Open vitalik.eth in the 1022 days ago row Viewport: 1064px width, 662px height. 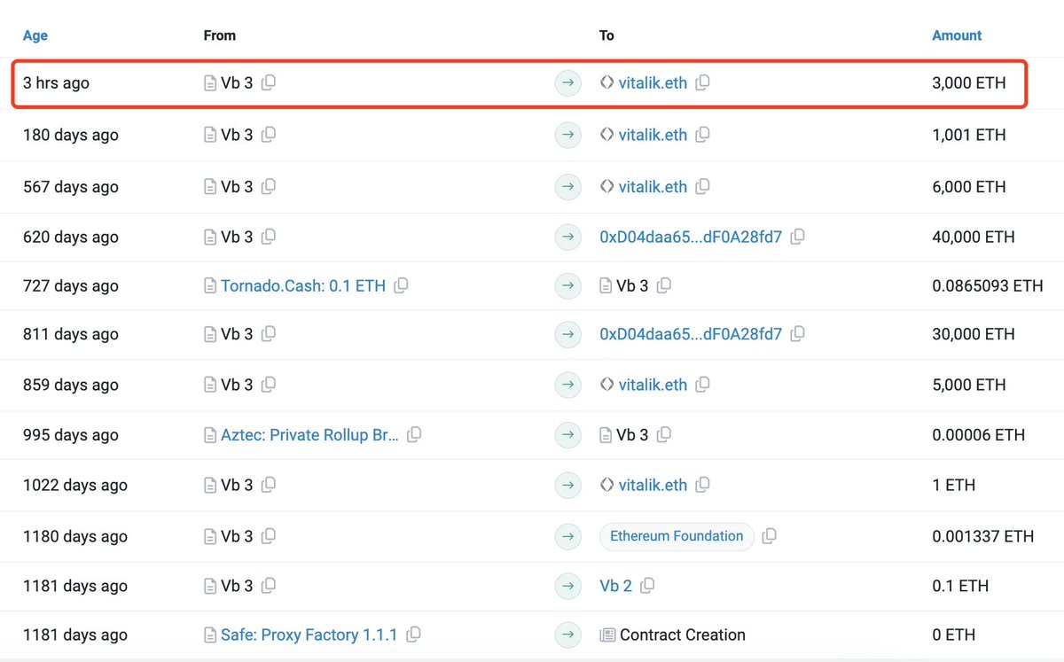pyautogui.click(x=653, y=485)
